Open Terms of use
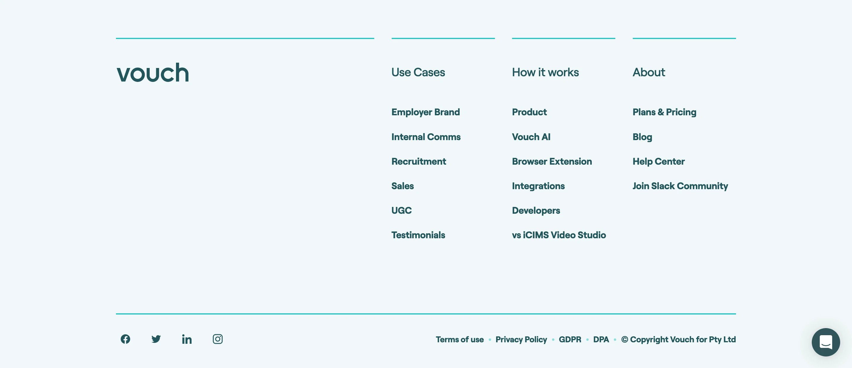Viewport: 852px width, 368px height. tap(459, 339)
